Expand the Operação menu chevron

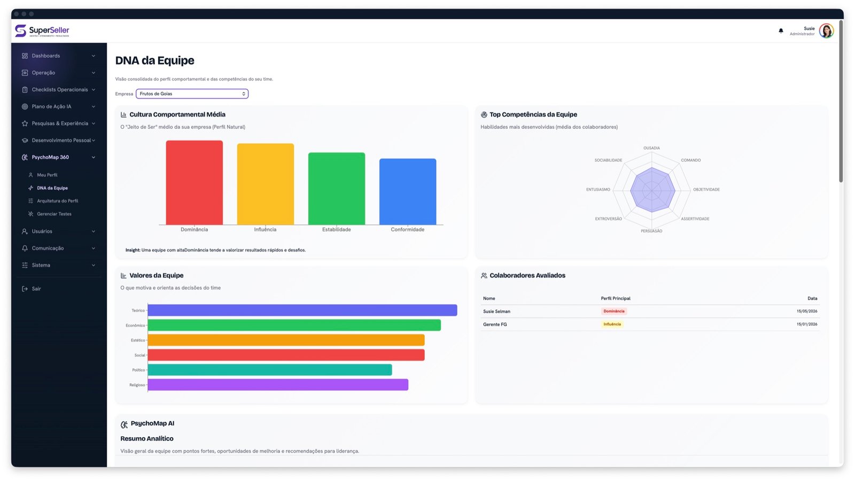[94, 73]
